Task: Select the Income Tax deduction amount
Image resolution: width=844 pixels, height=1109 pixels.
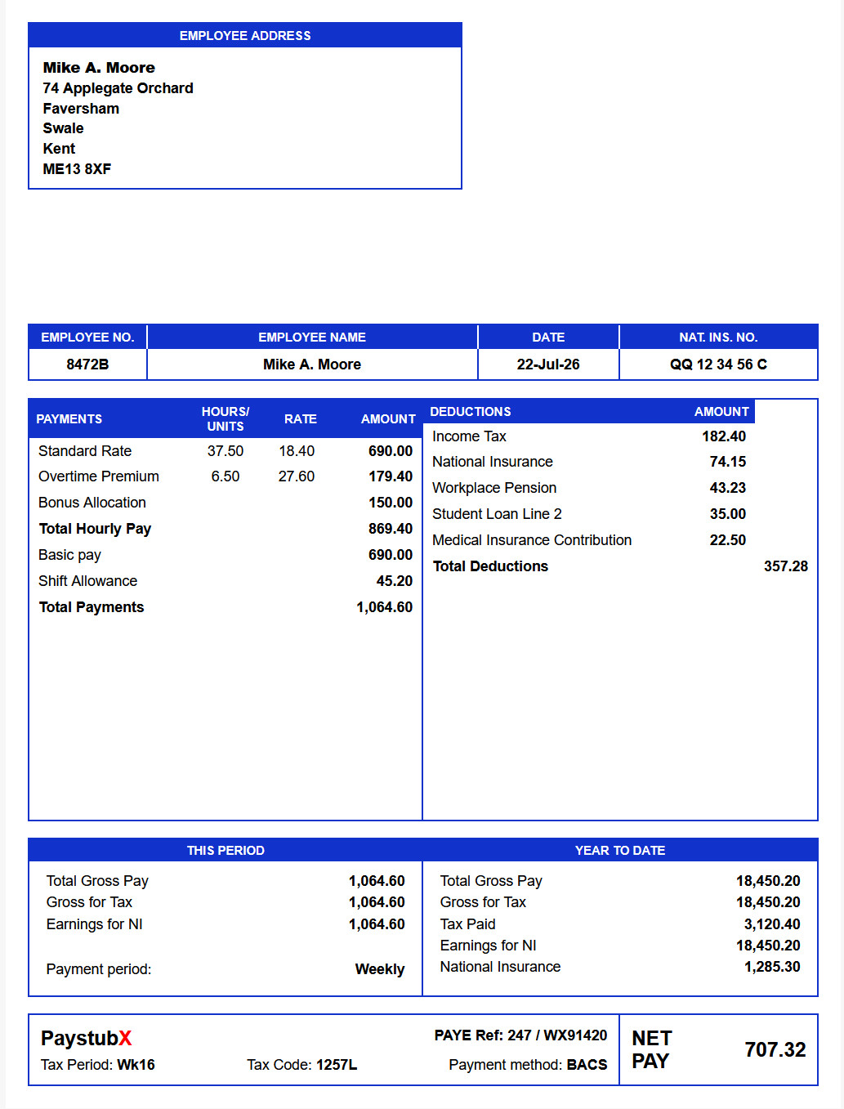Action: point(724,436)
